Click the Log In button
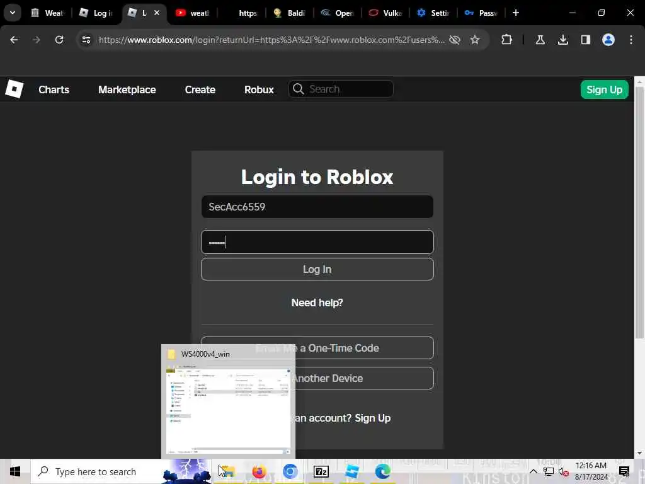Viewport: 645px width, 484px height. point(317,269)
